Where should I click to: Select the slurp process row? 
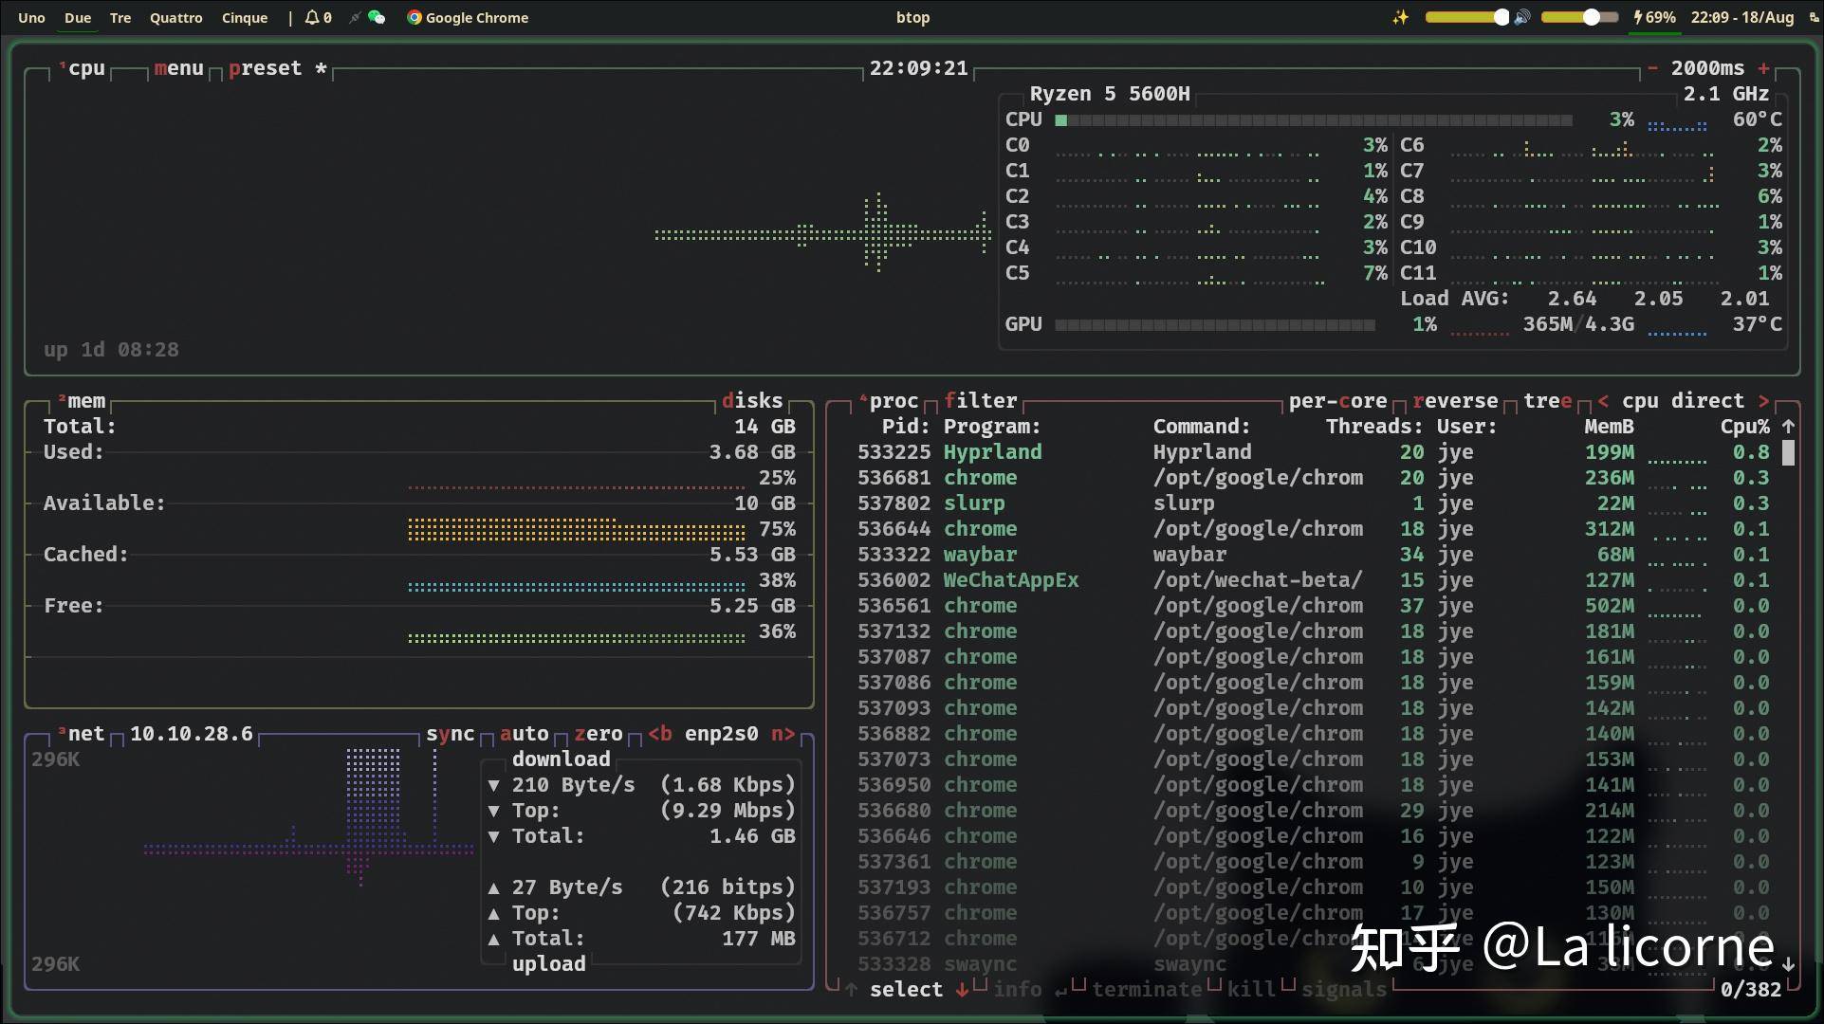click(x=1314, y=503)
